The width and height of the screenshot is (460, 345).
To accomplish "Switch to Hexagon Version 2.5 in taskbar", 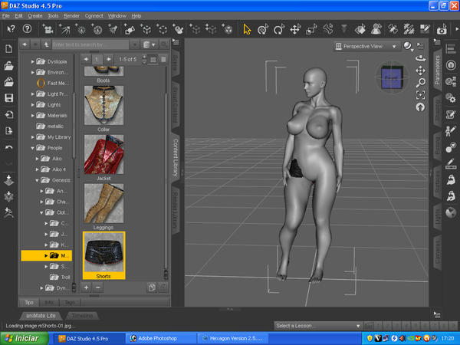I will [233, 339].
